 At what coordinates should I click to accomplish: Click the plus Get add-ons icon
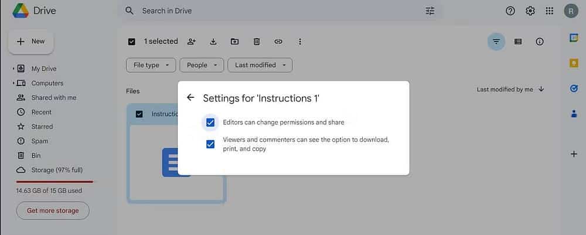[574, 154]
